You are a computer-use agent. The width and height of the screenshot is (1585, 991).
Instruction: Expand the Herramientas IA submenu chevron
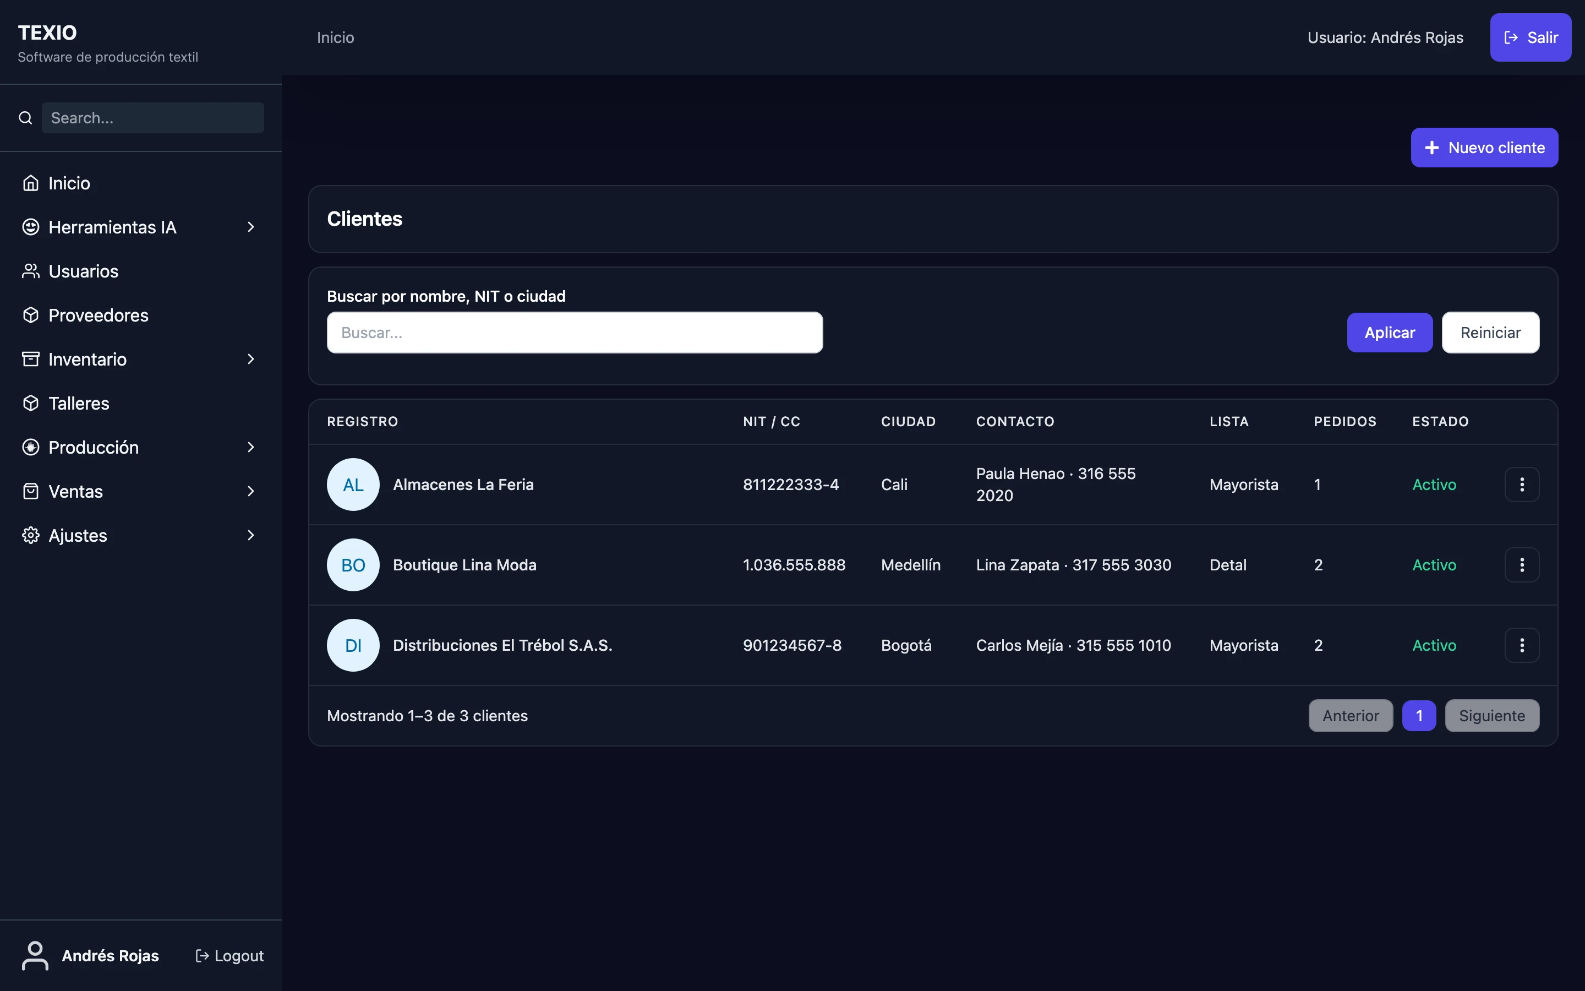251,227
